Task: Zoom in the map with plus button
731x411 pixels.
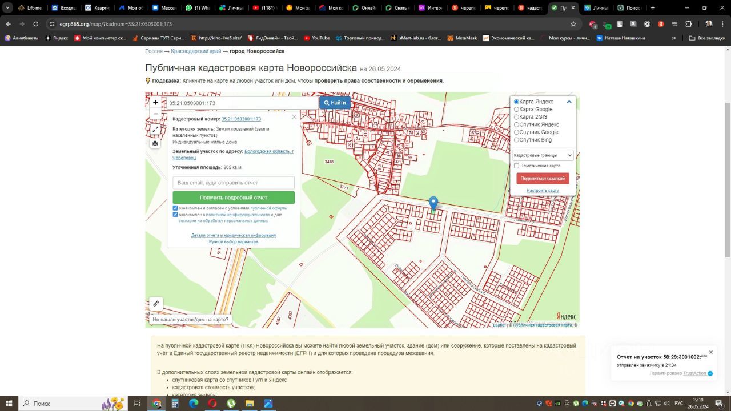Action: point(155,103)
